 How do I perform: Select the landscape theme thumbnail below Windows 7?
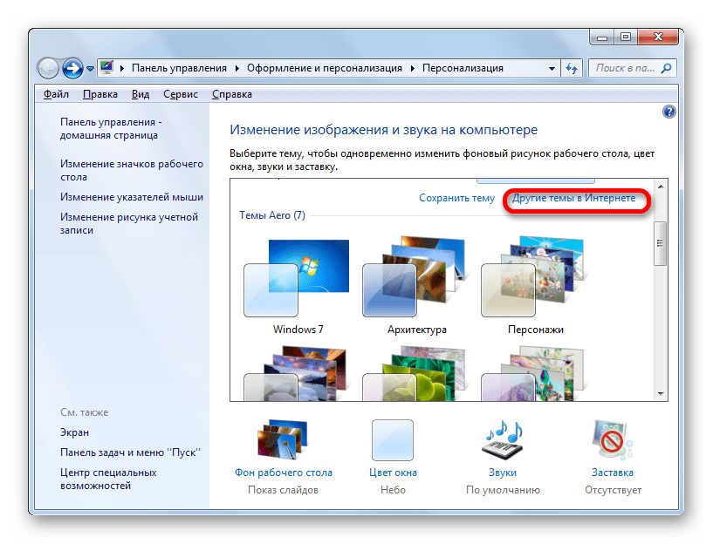(x=296, y=373)
